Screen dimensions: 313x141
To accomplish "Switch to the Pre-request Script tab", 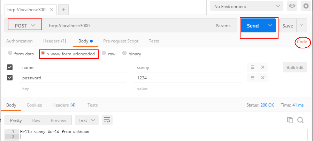I will click(x=121, y=41).
